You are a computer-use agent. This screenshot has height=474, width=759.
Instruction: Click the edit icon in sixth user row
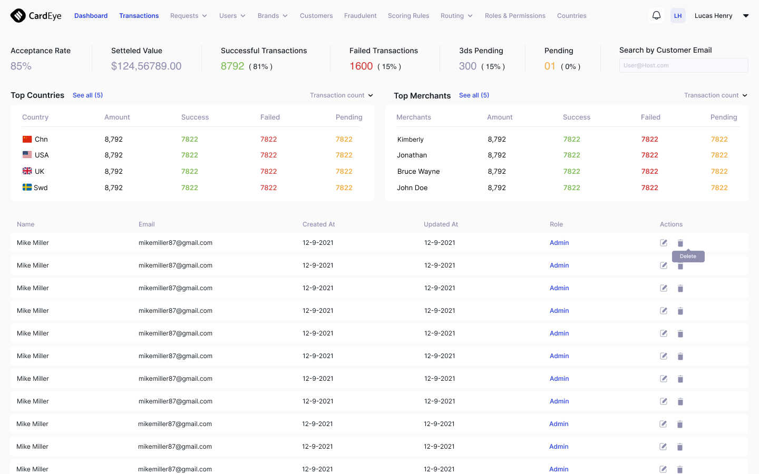point(664,356)
